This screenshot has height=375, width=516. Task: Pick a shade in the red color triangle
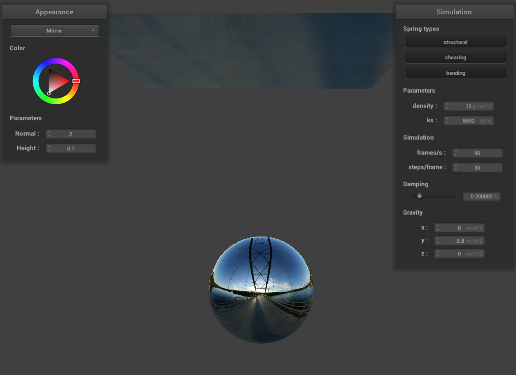click(x=58, y=81)
